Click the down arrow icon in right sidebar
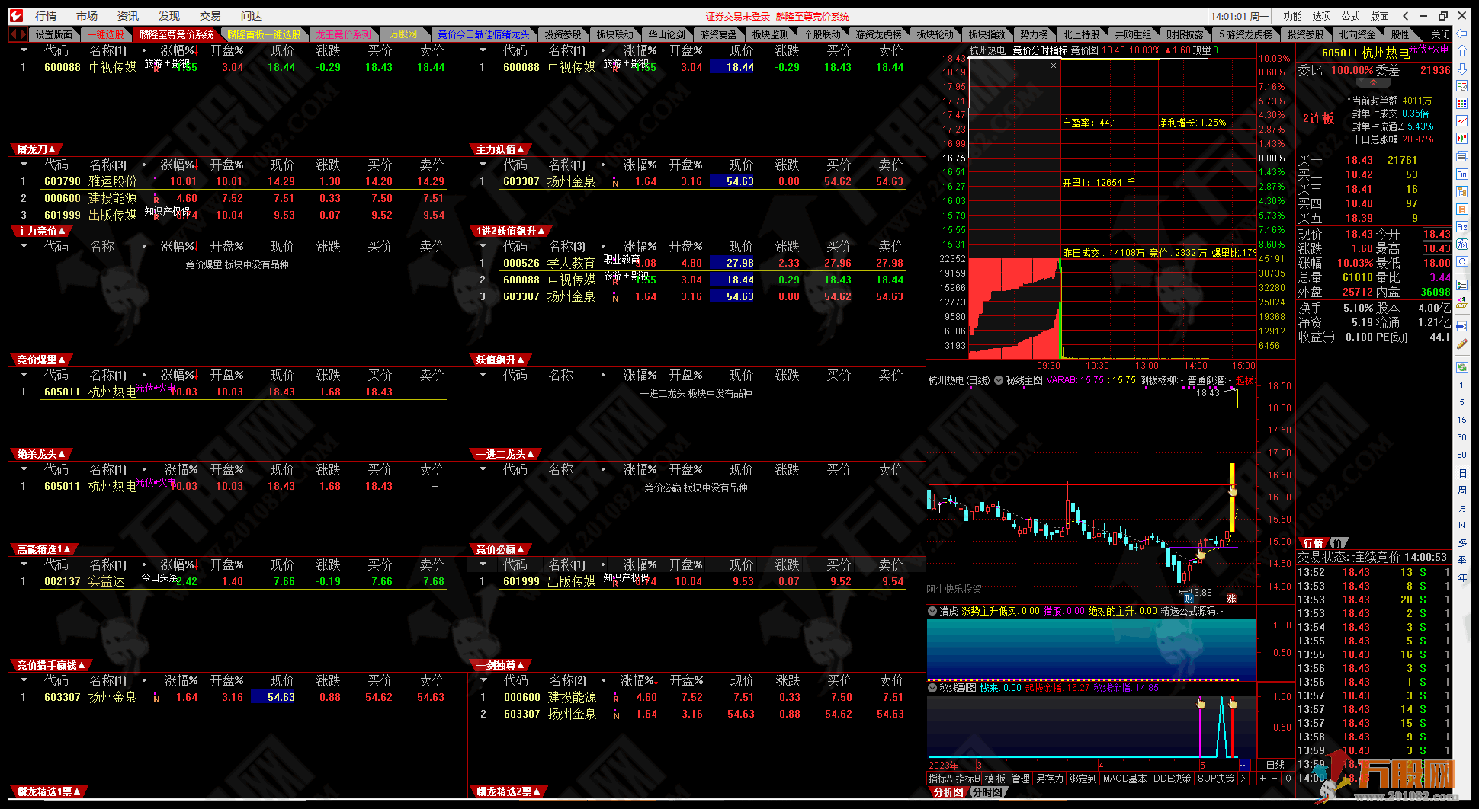 1461,68
